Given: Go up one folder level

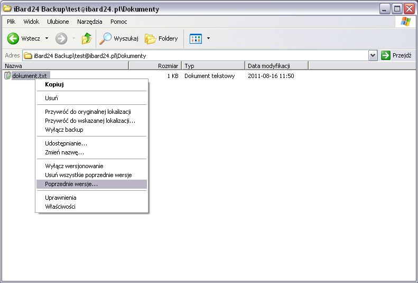Looking at the screenshot, I should 86,38.
